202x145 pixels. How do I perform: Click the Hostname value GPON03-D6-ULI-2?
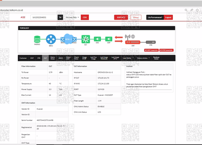[x=105, y=72]
